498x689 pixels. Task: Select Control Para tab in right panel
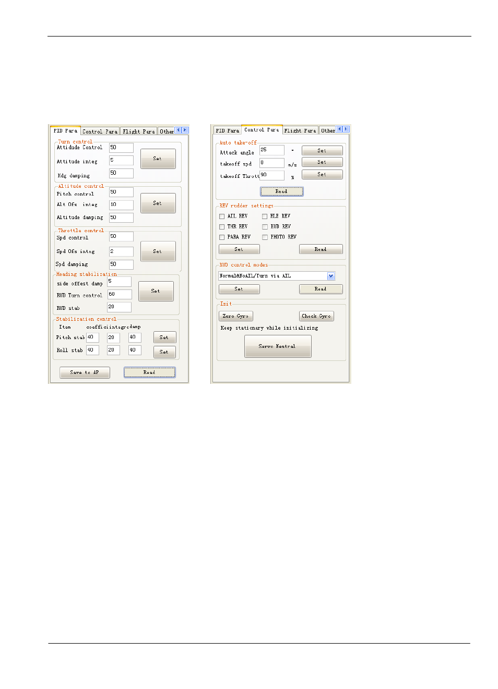tap(262, 129)
